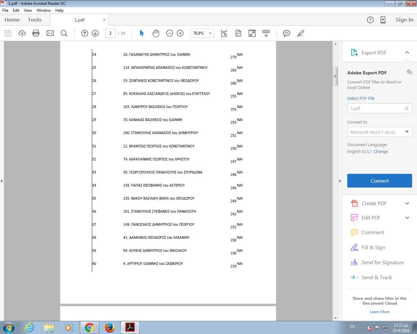Open the Edit PDF tool icon
The height and width of the screenshot is (334, 417).
(354, 218)
